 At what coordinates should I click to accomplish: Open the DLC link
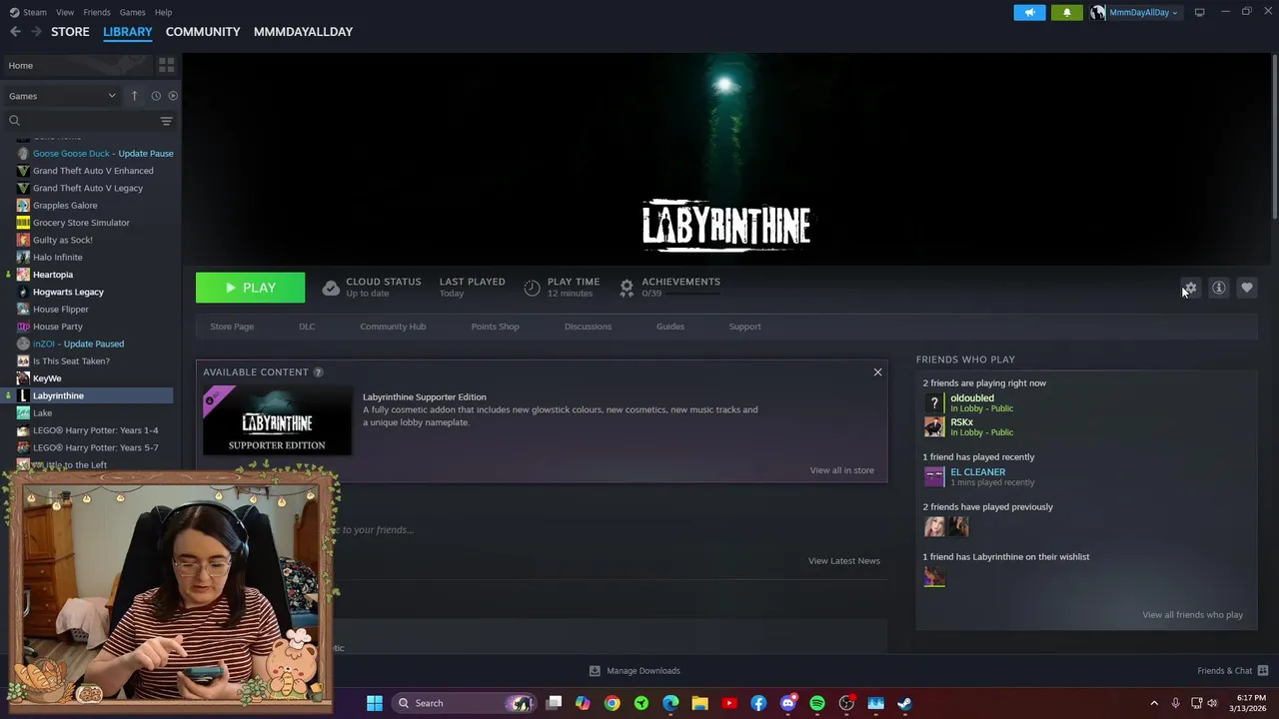pyautogui.click(x=307, y=327)
